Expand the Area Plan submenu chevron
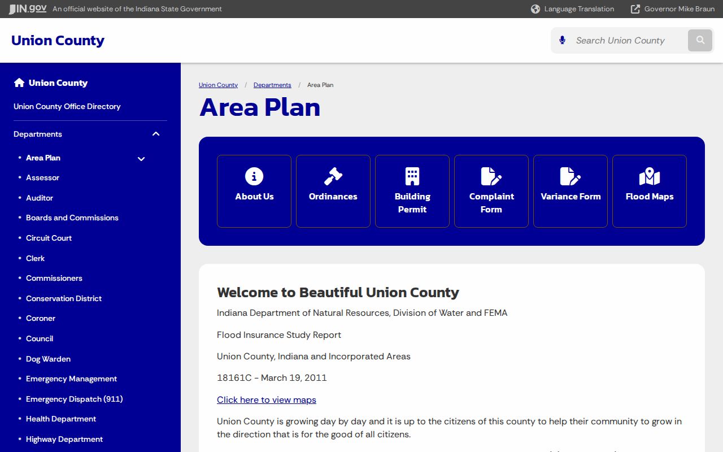This screenshot has width=723, height=452. (x=141, y=159)
